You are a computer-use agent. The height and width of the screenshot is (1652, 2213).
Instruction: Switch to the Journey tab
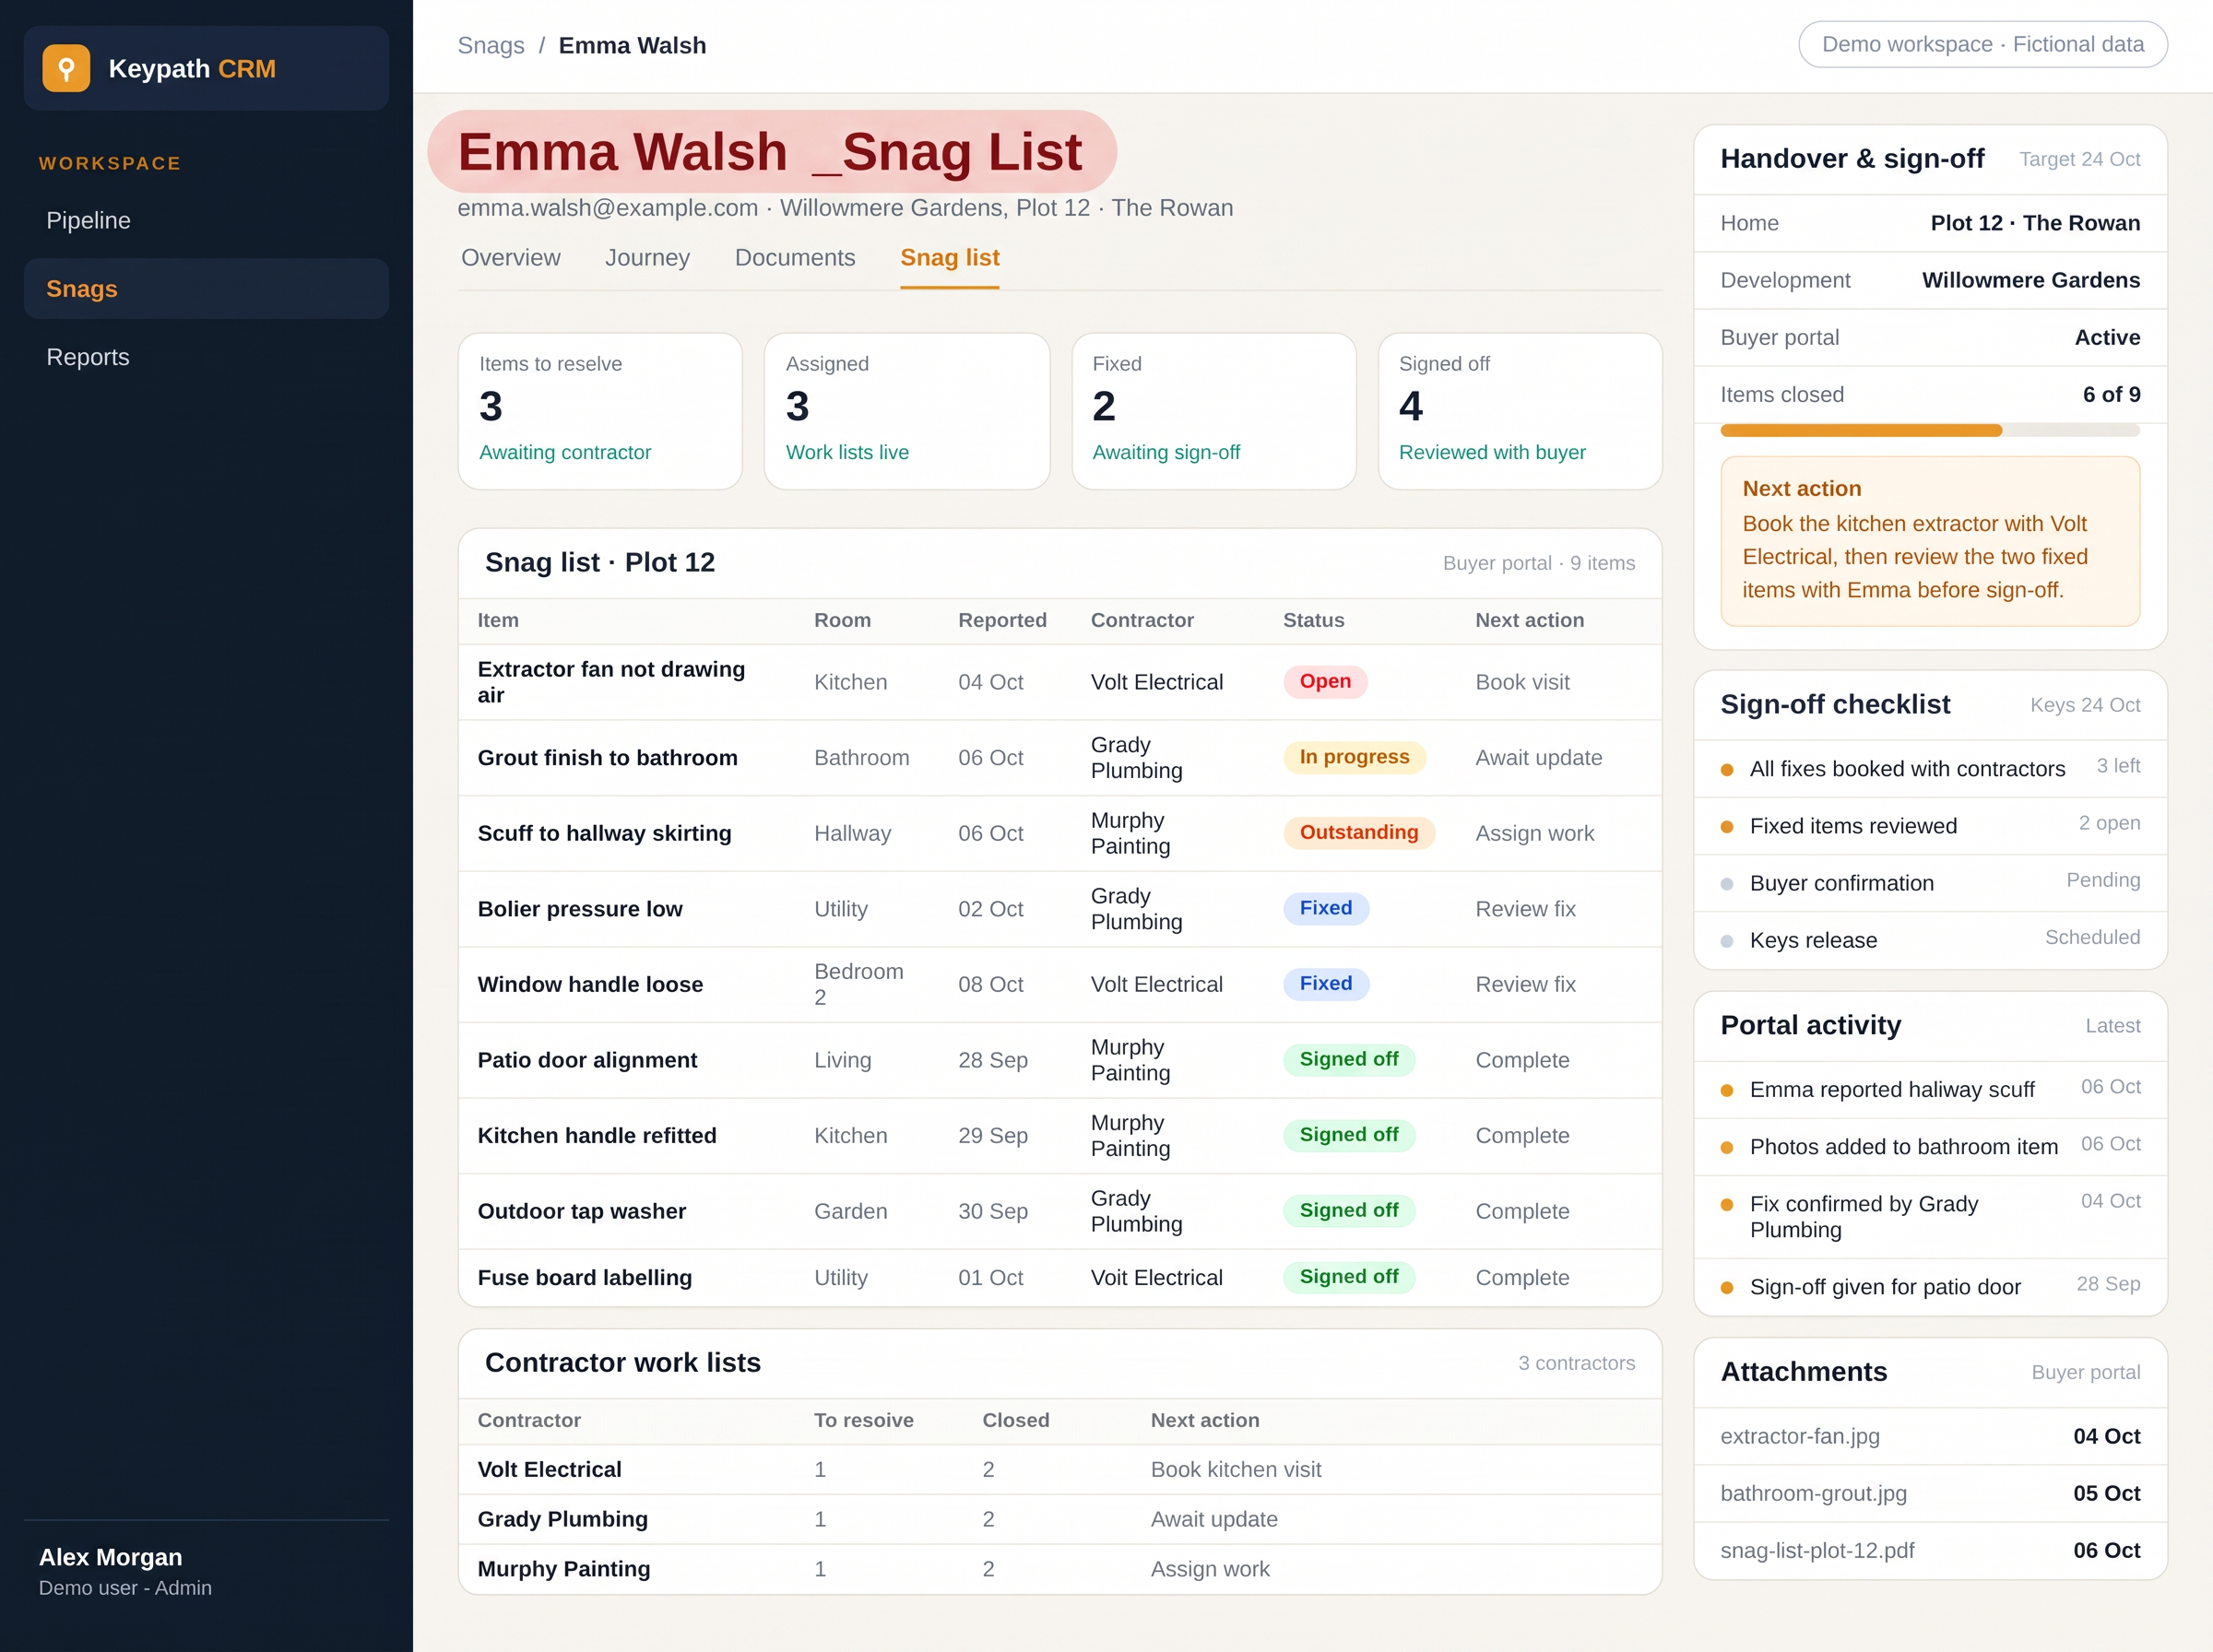point(647,258)
